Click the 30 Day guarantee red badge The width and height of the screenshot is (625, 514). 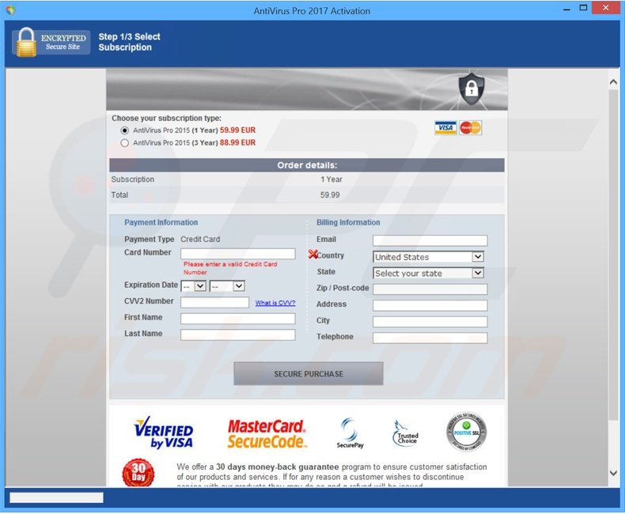pyautogui.click(x=138, y=473)
